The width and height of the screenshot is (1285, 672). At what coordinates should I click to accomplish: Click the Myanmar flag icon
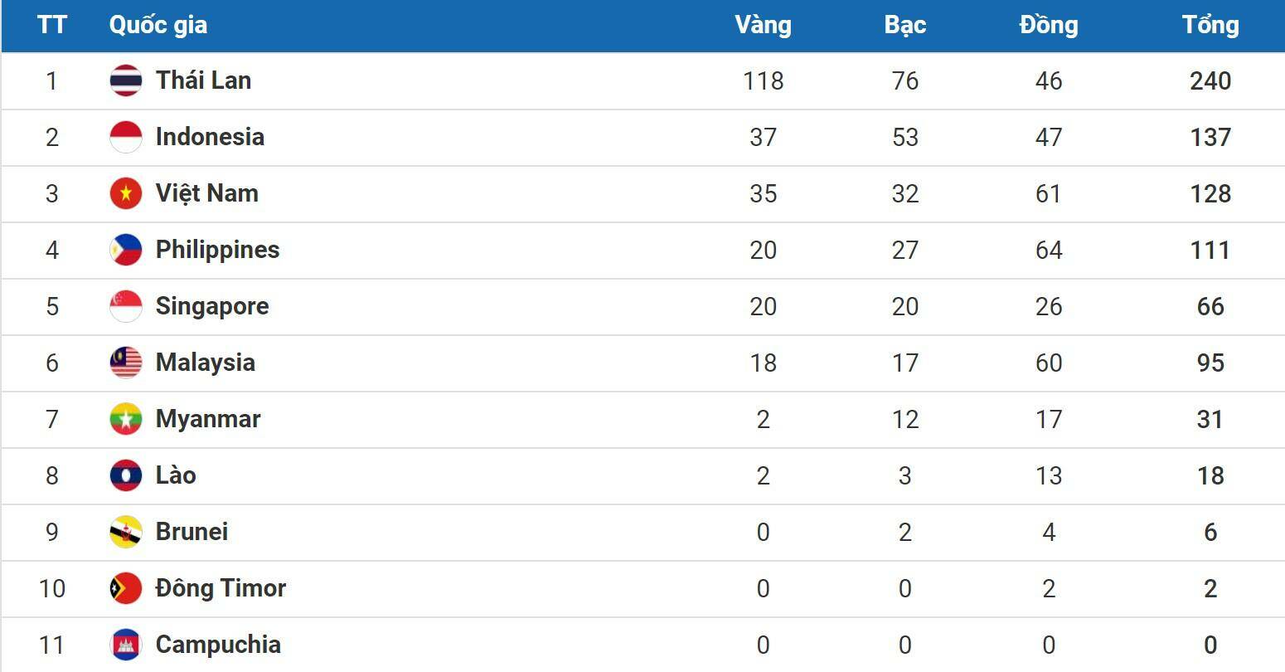click(x=126, y=419)
